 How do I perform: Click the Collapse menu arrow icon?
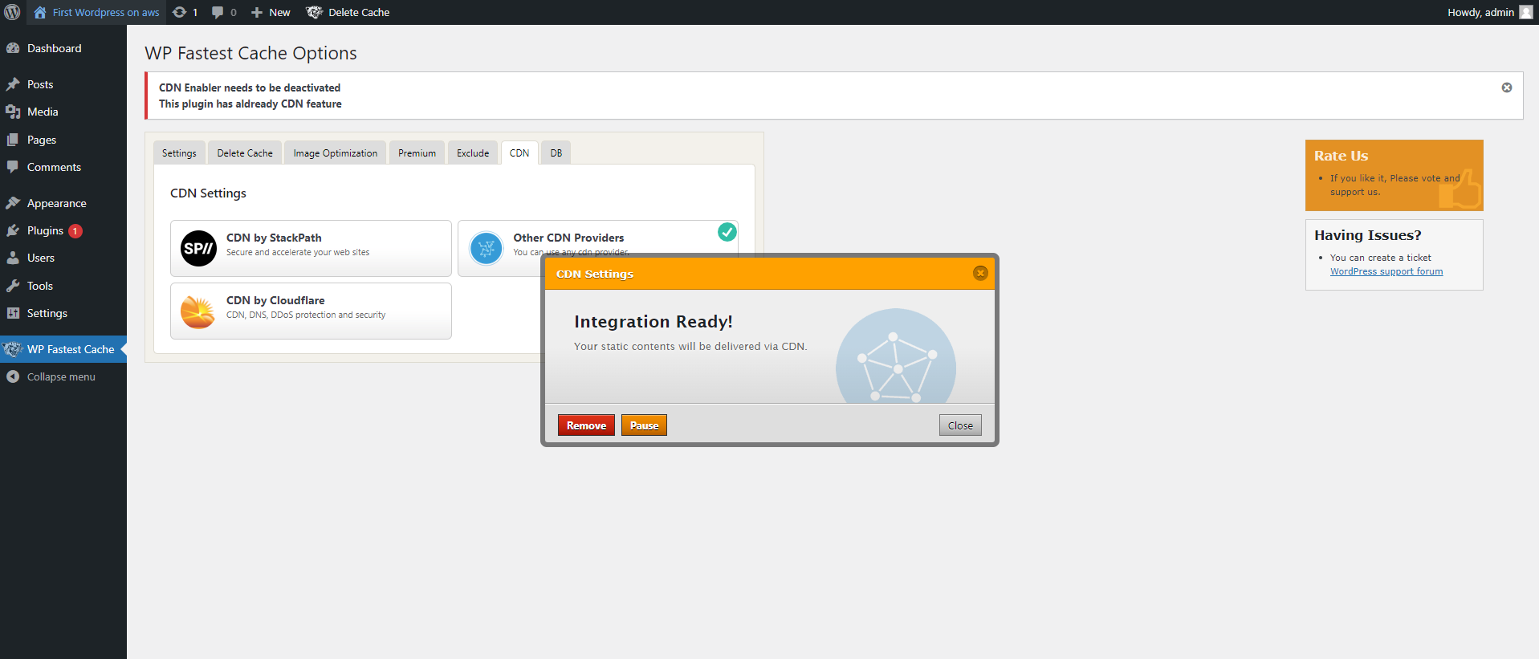pos(13,376)
